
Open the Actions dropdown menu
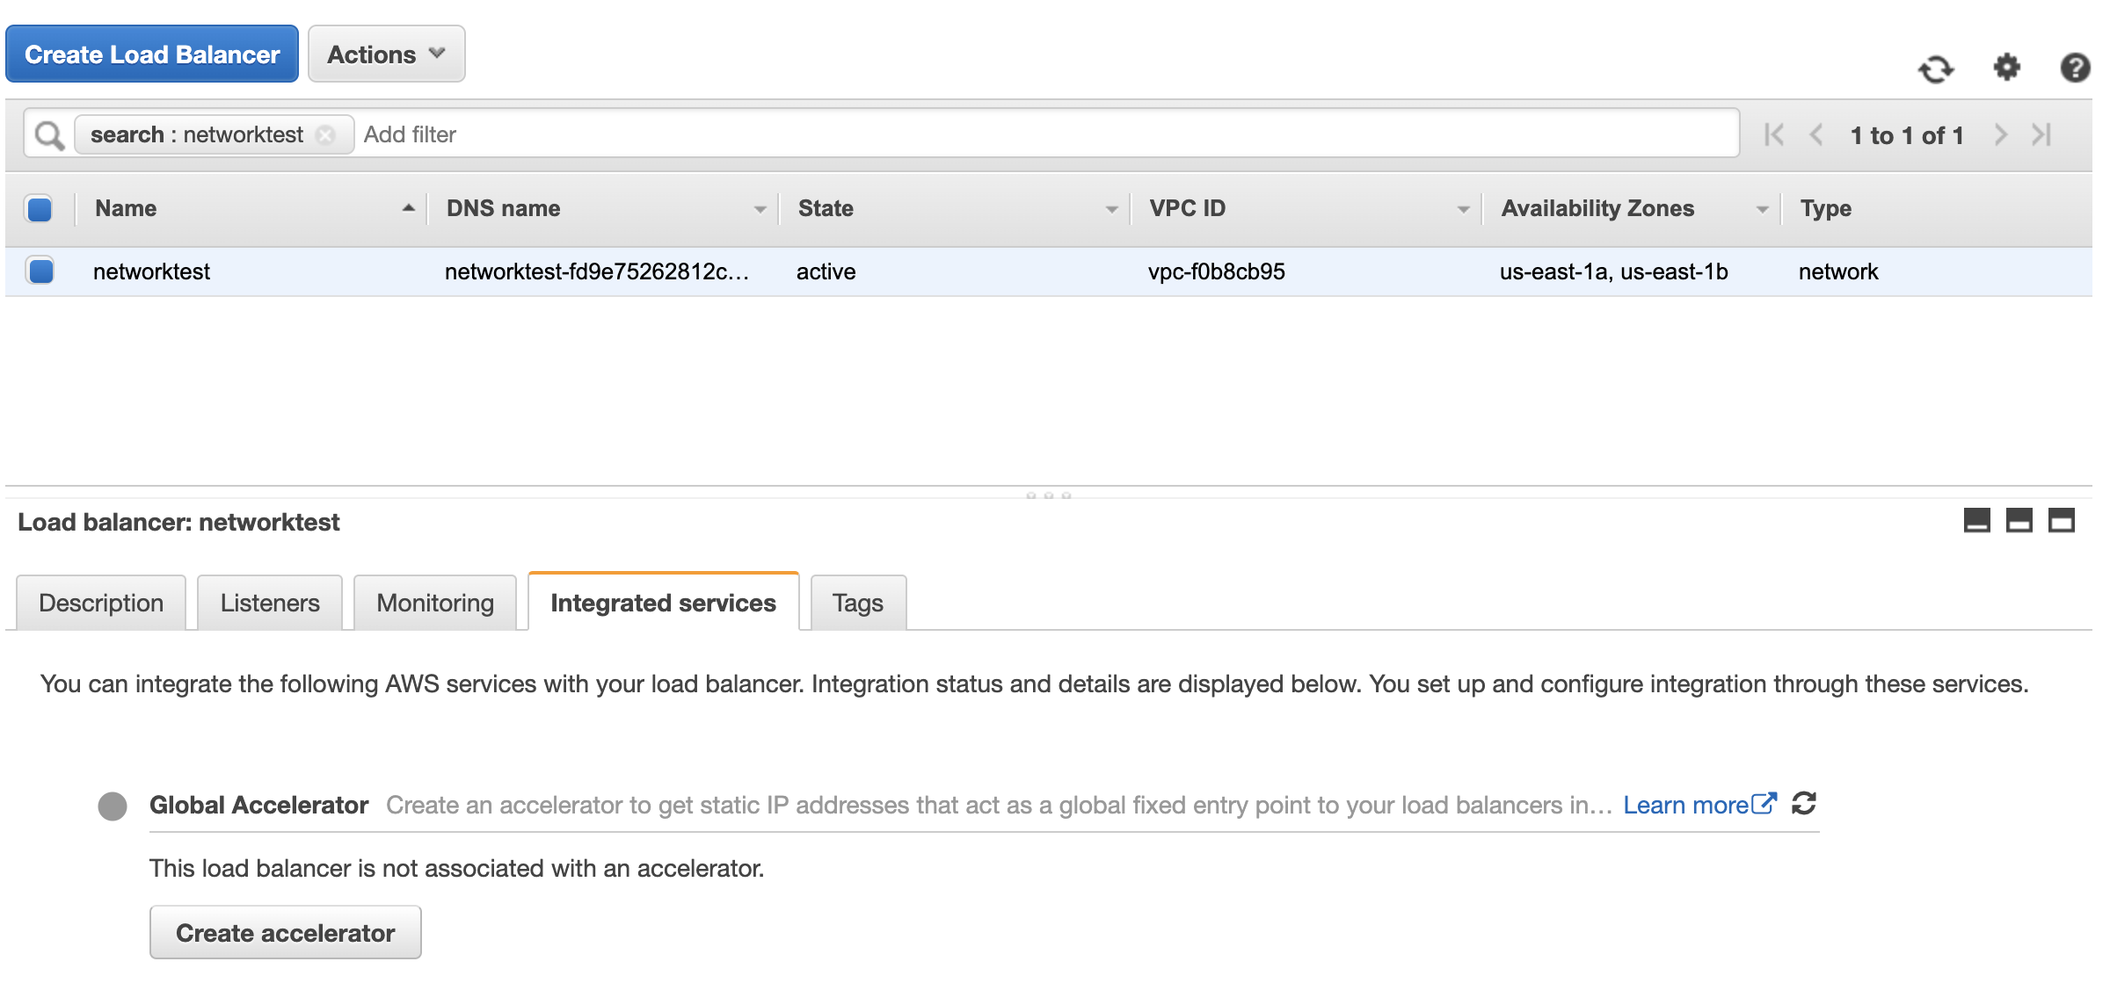coord(386,54)
